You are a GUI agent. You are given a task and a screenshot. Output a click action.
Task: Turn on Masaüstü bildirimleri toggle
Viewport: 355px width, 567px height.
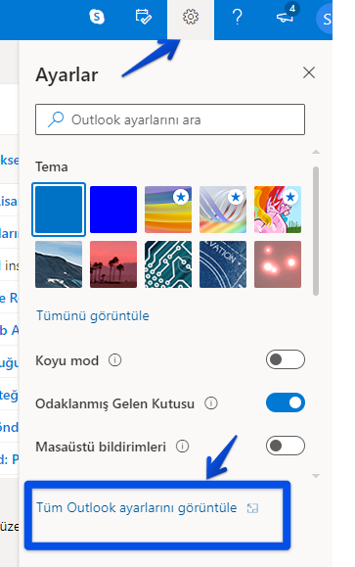click(x=286, y=446)
